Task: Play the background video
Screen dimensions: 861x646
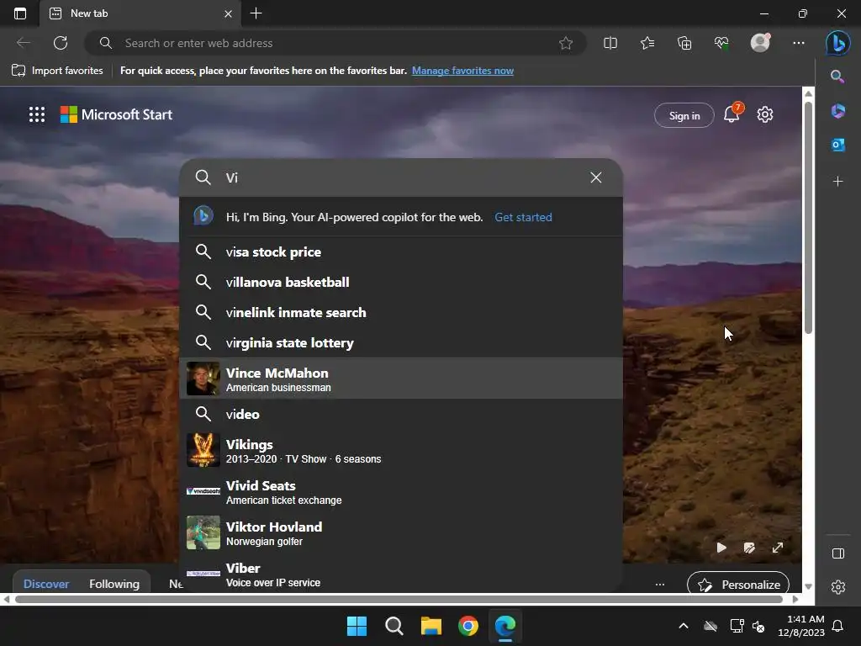Action: pos(721,548)
